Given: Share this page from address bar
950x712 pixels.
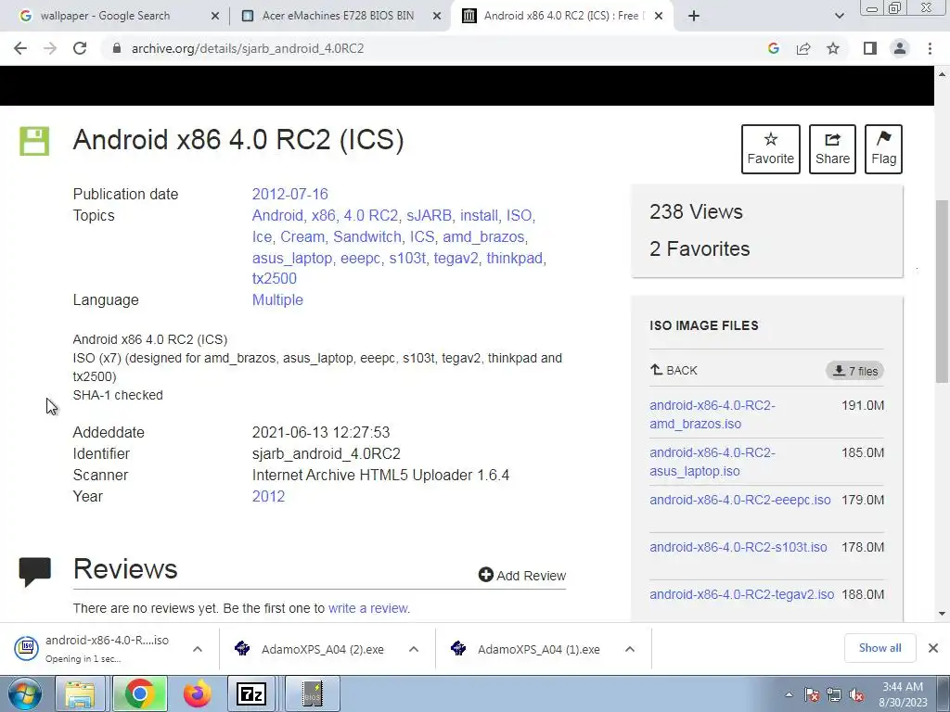Looking at the screenshot, I should click(803, 48).
